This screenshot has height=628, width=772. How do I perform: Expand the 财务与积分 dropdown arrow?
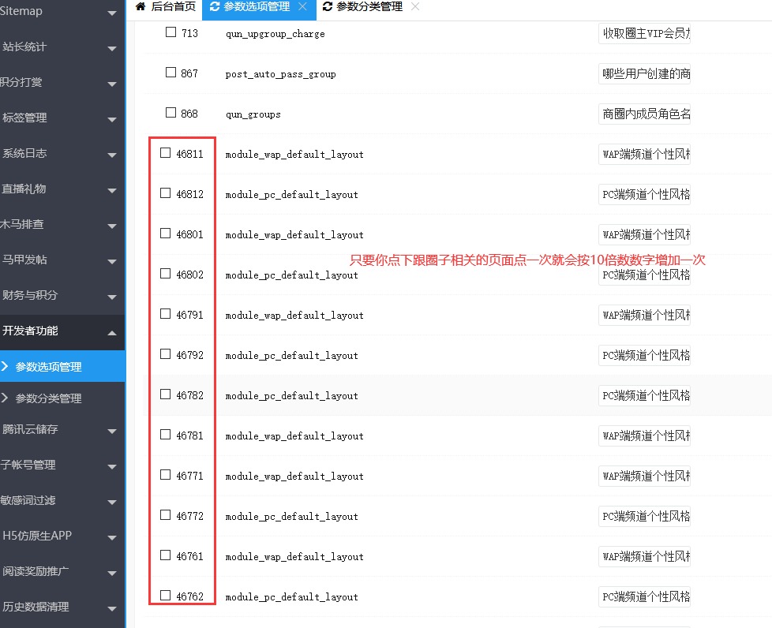click(x=111, y=297)
